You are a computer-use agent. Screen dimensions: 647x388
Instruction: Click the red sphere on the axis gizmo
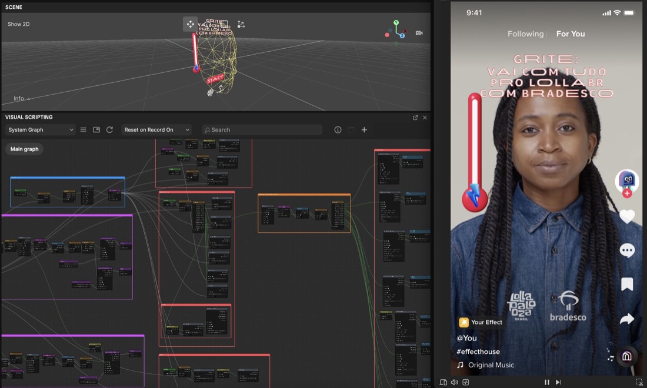pyautogui.click(x=387, y=35)
